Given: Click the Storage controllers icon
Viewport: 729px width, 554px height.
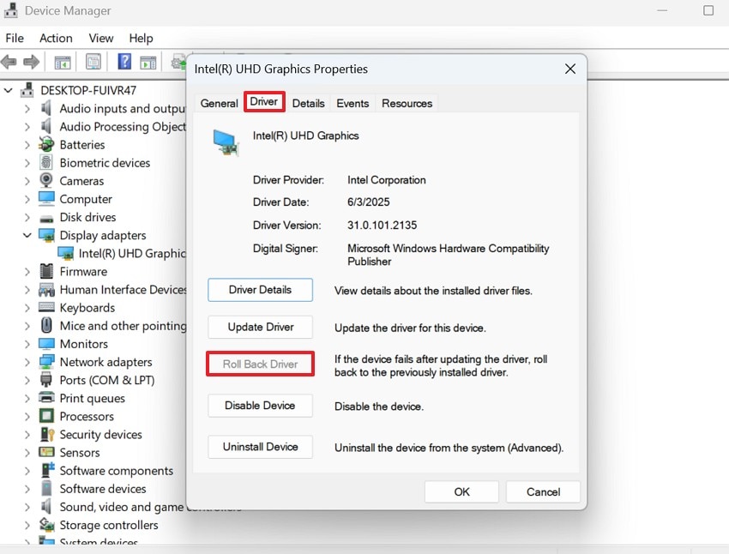Looking at the screenshot, I should point(46,525).
